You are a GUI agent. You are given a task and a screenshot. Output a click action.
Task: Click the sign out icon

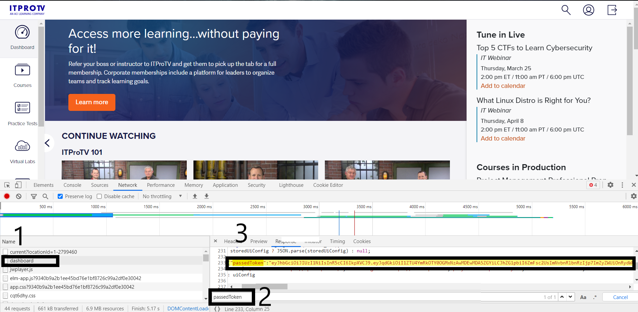pos(612,10)
